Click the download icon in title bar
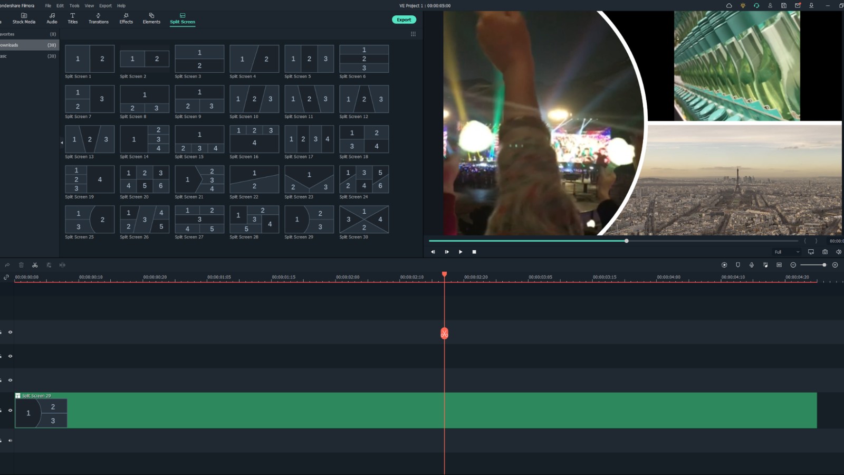This screenshot has width=844, height=475. [x=811, y=6]
